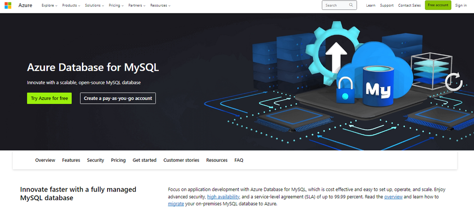Click the Sign in link
This screenshot has height=213, width=474.
(461, 5)
